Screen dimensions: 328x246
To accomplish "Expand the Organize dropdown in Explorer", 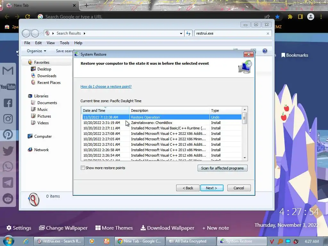I will 37,51.
